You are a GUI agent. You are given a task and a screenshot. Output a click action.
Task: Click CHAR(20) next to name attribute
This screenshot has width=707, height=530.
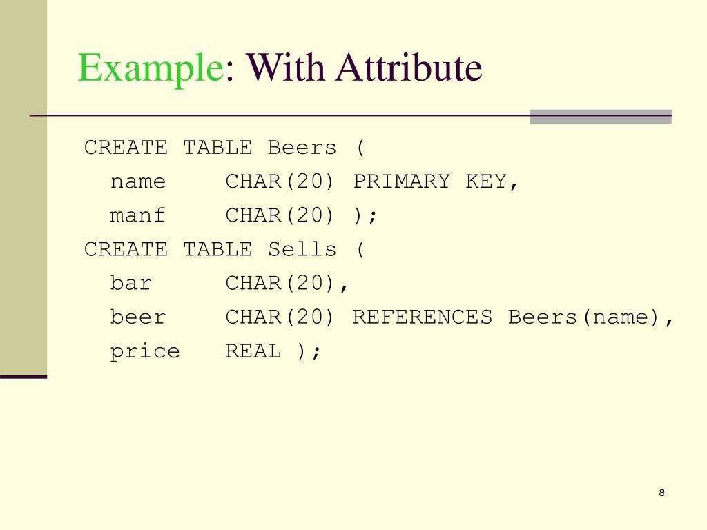tap(280, 181)
